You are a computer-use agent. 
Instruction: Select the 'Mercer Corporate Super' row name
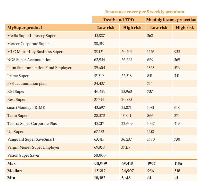click(x=28, y=44)
